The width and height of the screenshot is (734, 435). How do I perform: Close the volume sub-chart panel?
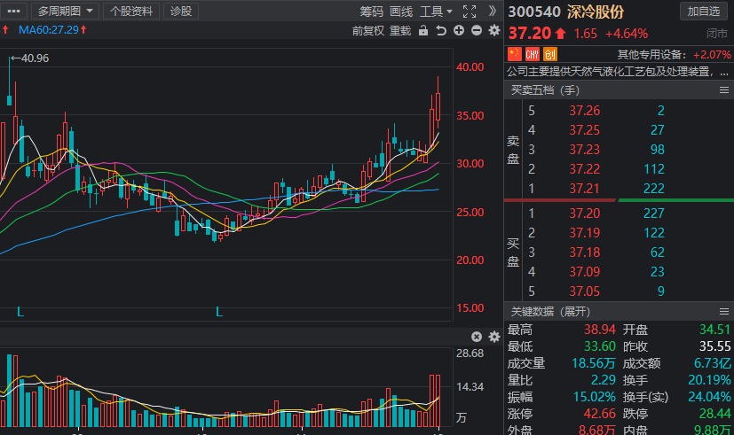click(477, 337)
